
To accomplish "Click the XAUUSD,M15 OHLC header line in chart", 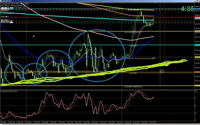I will pyautogui.click(x=15, y=4).
